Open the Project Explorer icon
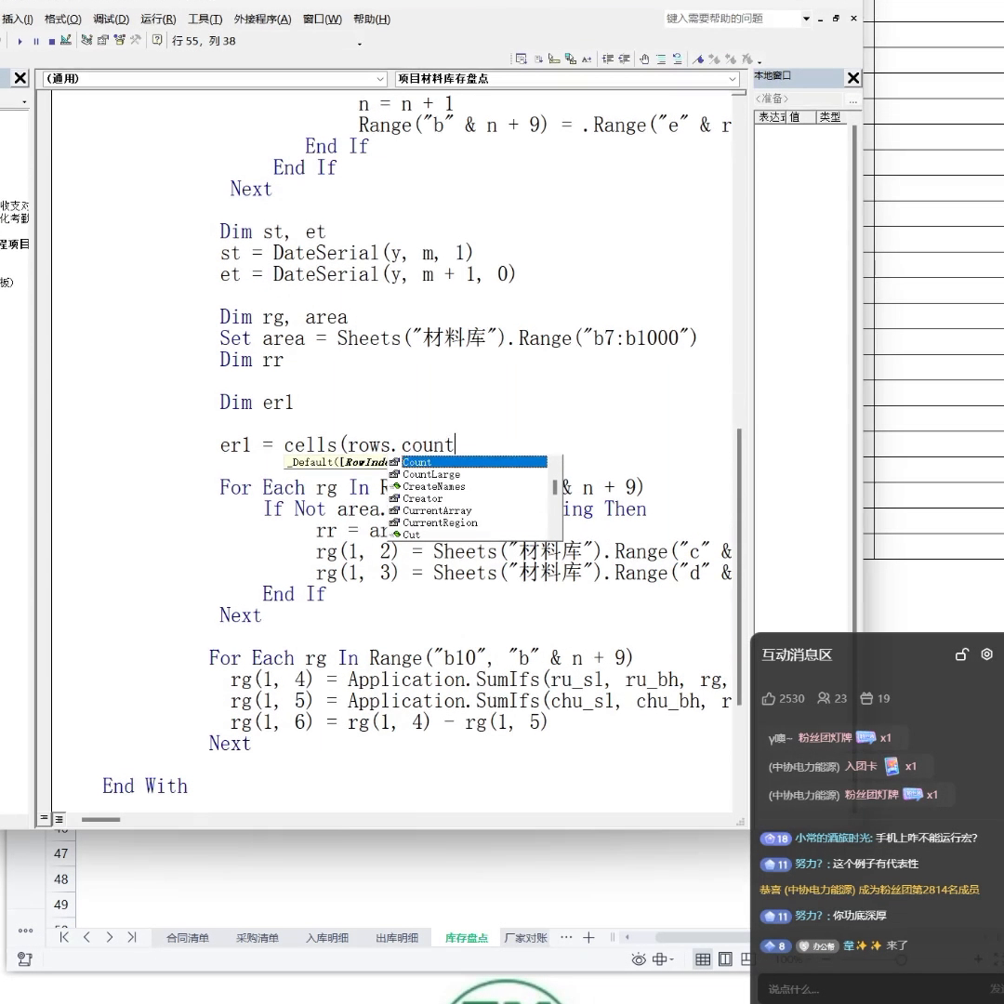This screenshot has height=1004, width=1004. click(x=87, y=40)
